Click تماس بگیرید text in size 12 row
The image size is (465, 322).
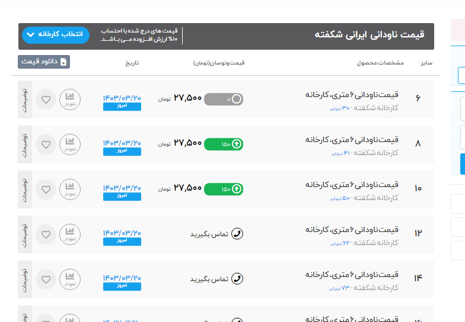(209, 234)
